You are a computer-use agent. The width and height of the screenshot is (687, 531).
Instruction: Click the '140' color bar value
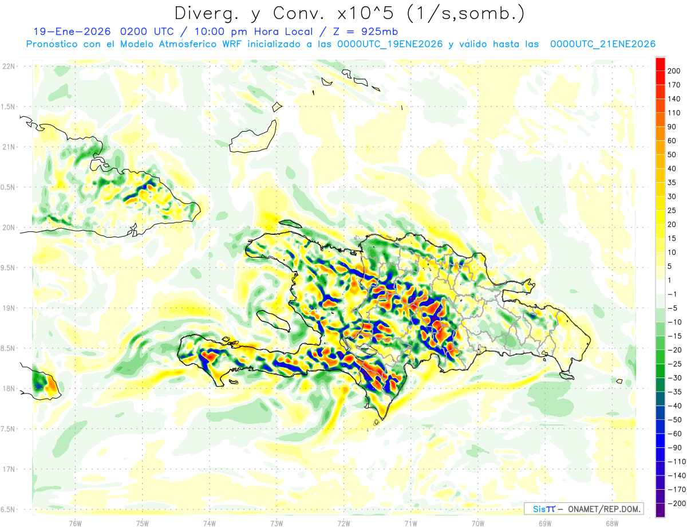point(675,99)
